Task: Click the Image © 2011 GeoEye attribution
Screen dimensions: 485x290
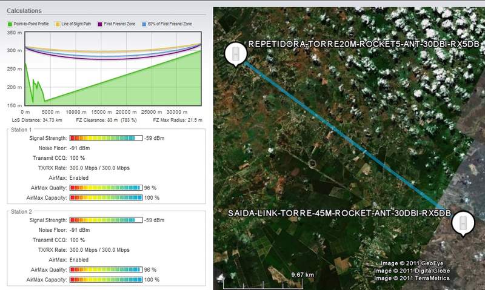Action: 412,263
